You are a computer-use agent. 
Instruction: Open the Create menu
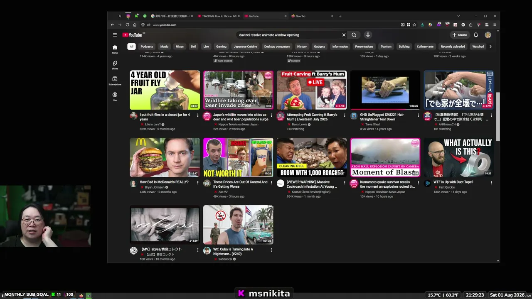point(460,35)
